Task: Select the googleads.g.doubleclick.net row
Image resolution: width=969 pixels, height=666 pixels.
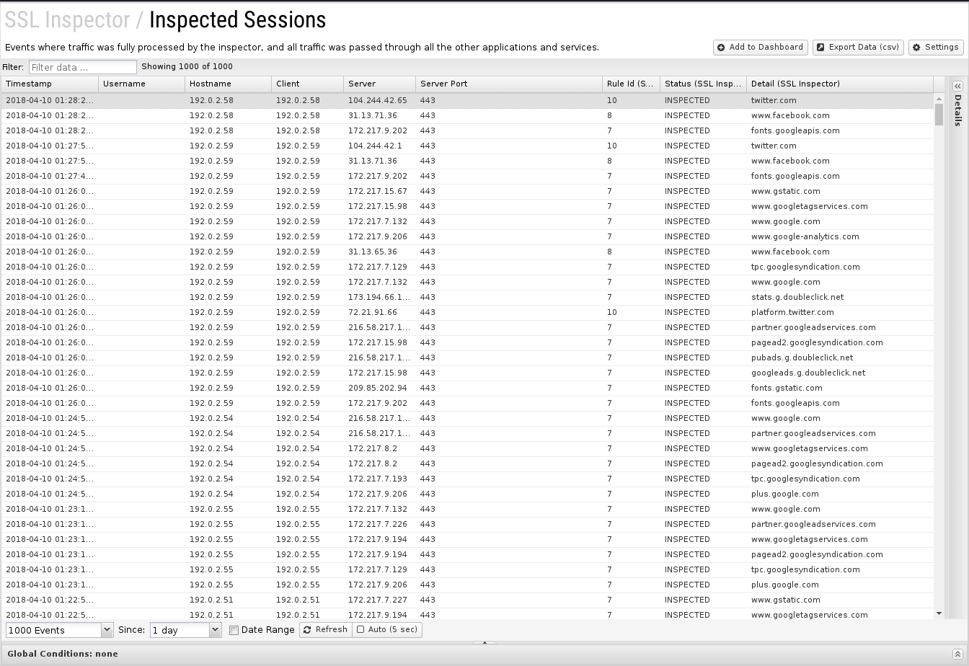Action: pos(467,373)
